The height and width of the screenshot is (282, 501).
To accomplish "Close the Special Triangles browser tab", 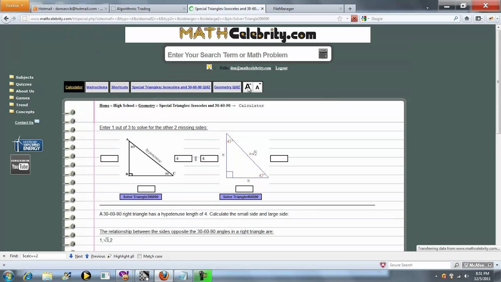I will point(262,9).
